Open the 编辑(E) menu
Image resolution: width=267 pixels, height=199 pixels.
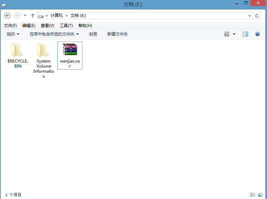(29, 26)
